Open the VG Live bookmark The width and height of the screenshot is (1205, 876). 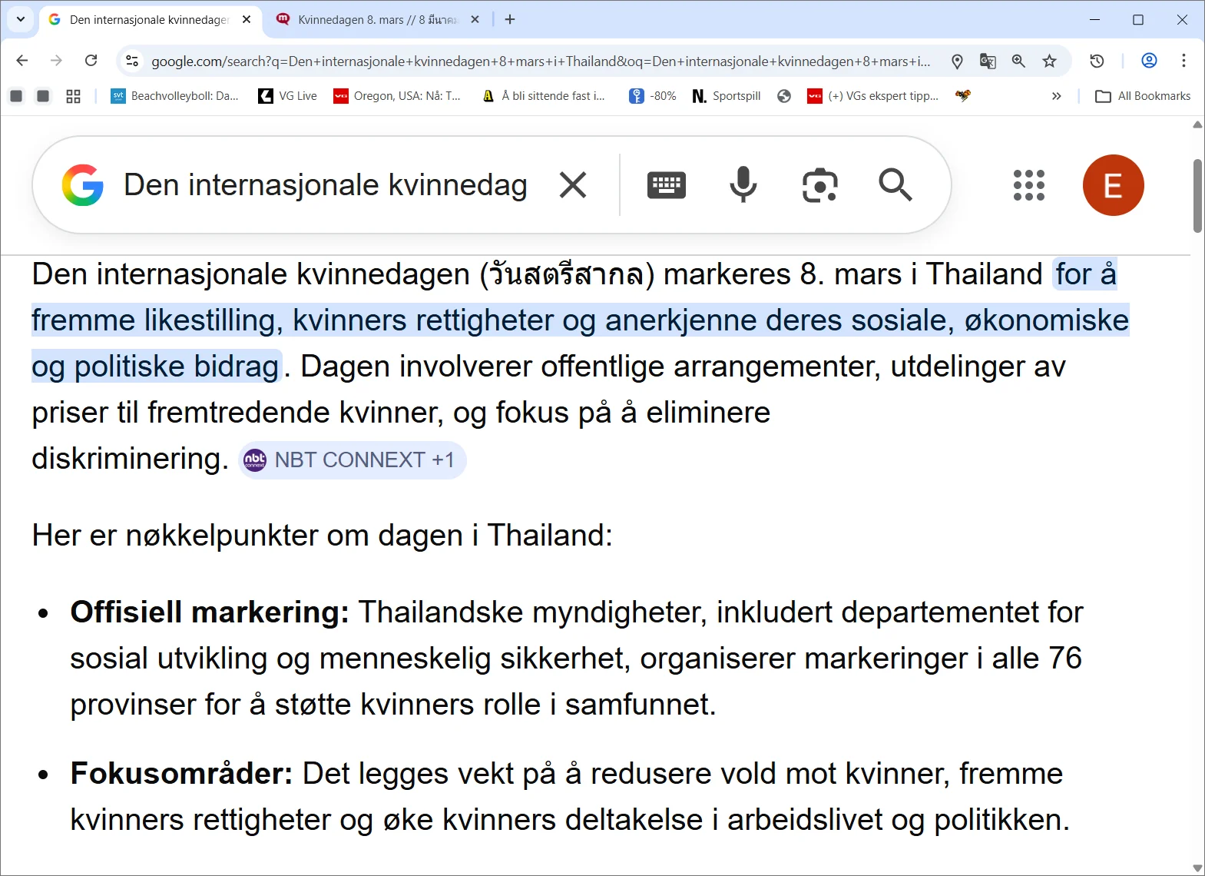288,96
